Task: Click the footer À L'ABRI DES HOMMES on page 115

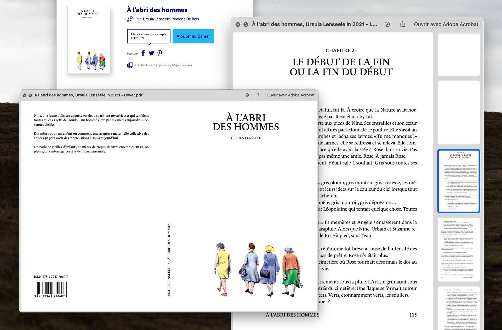Action: tap(292, 315)
